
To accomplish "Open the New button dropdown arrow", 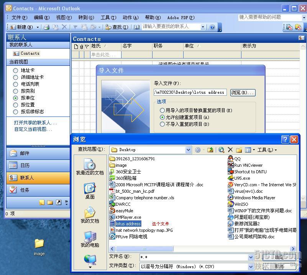I will tap(38, 27).
